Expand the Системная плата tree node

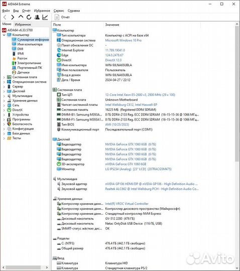(4, 77)
